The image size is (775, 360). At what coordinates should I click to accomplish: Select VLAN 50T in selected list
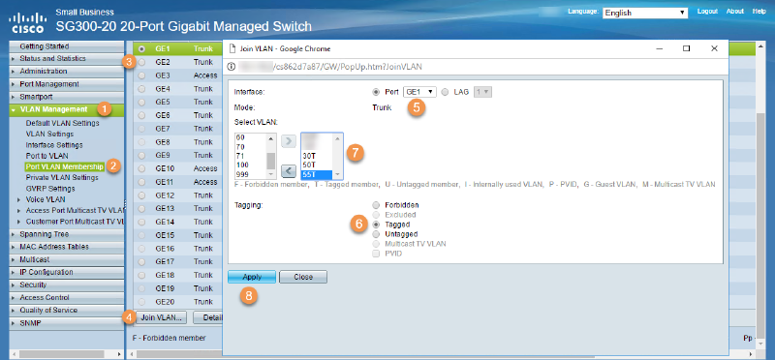click(x=317, y=165)
